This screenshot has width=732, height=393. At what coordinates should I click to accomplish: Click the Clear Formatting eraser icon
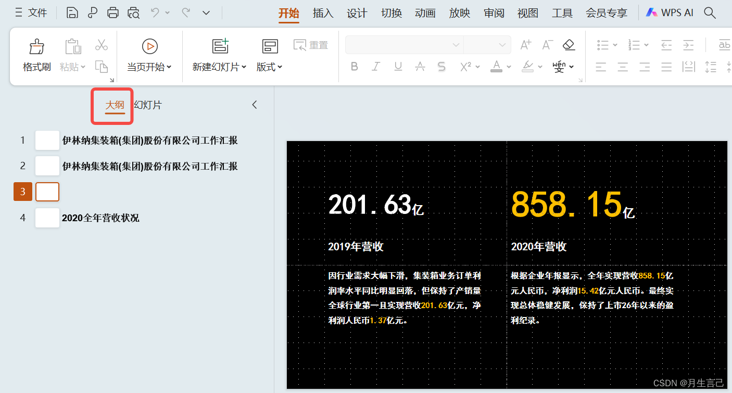coord(569,45)
